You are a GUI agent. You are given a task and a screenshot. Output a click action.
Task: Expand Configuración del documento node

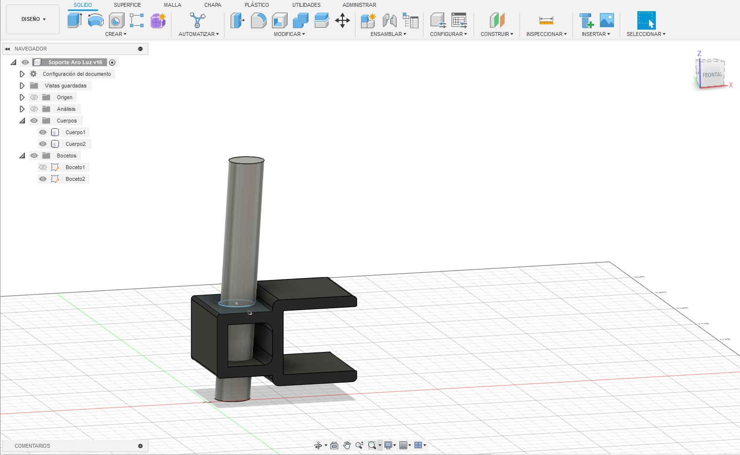coord(22,74)
